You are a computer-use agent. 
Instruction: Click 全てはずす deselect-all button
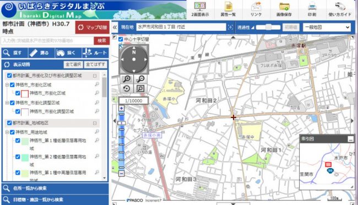(95, 64)
